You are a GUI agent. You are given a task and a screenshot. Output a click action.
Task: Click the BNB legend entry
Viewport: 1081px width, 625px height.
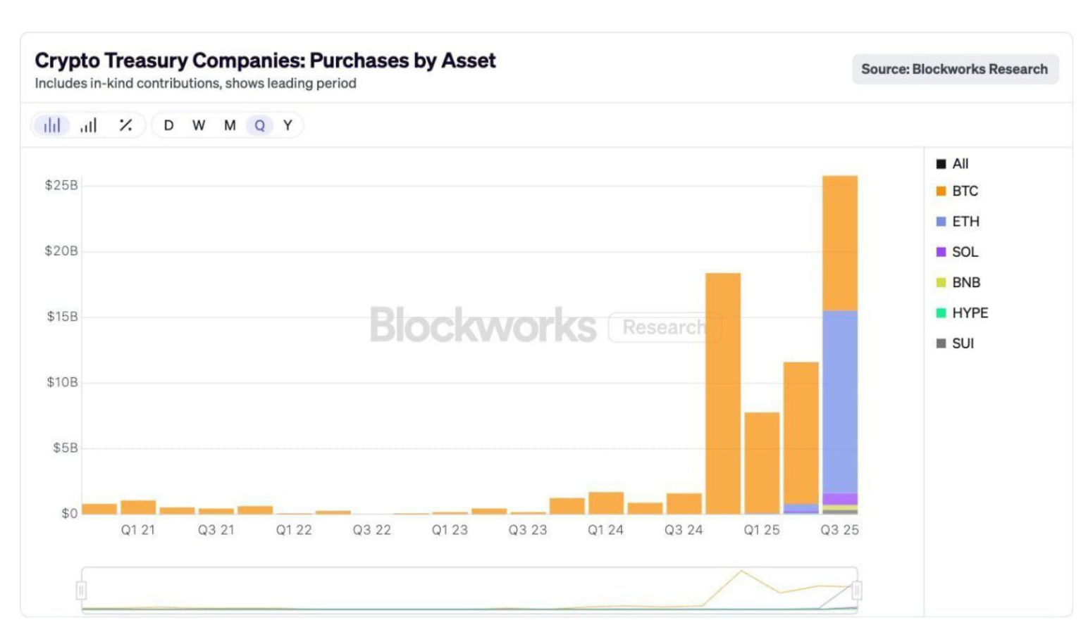(958, 282)
